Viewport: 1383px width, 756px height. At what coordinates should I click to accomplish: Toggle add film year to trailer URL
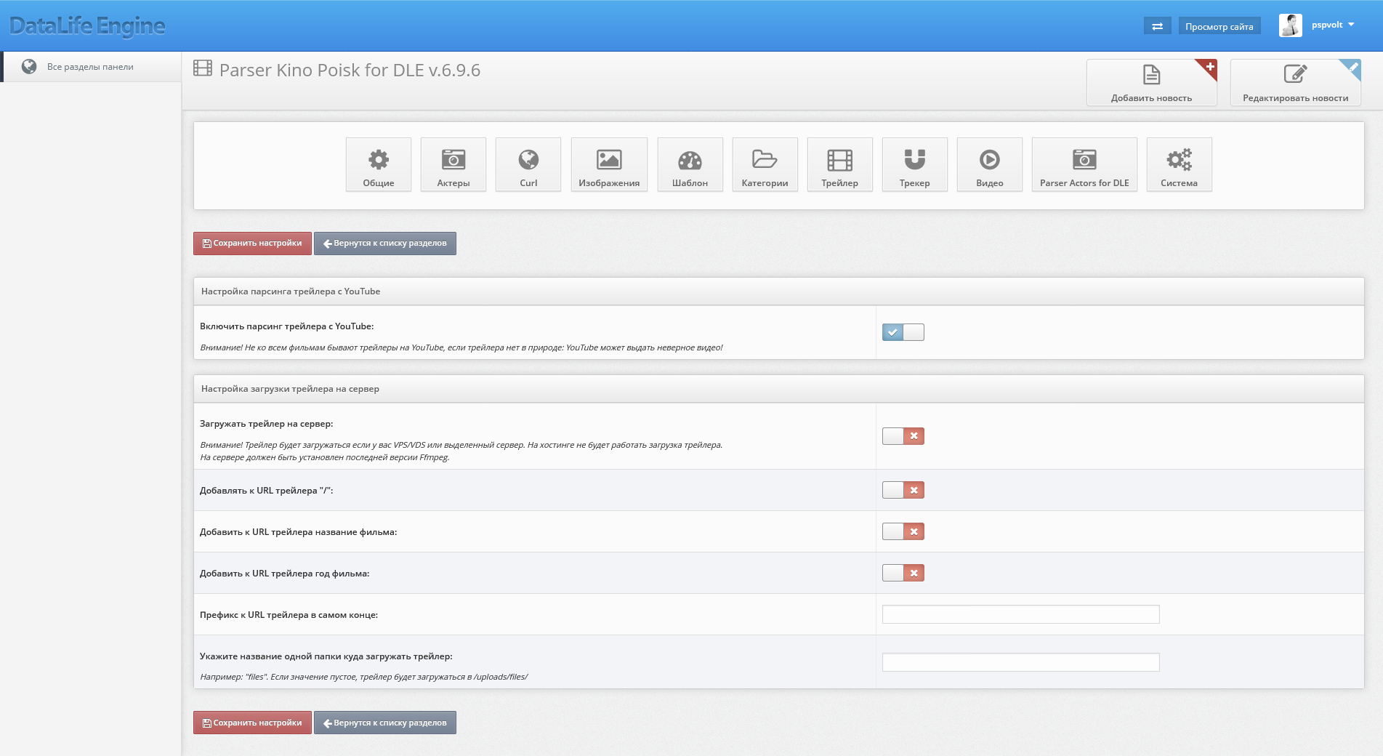[x=903, y=573]
